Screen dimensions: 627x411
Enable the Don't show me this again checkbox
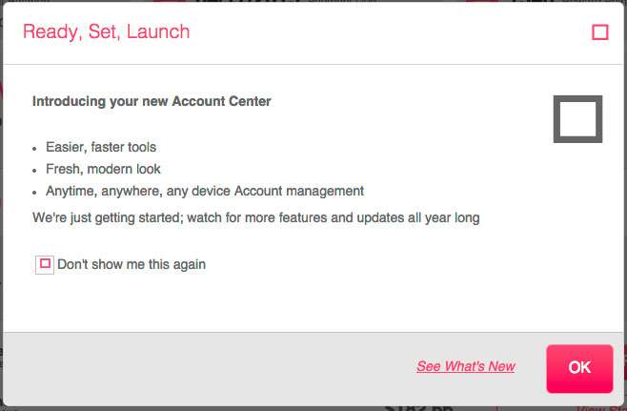coord(45,264)
